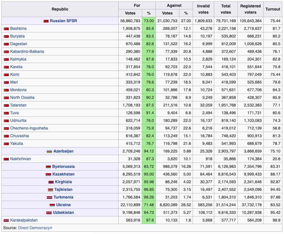
Task: Select the value 105,643,364
Action: pos(251,21)
